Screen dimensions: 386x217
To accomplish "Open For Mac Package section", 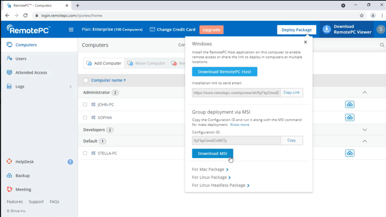I will coord(210,169).
